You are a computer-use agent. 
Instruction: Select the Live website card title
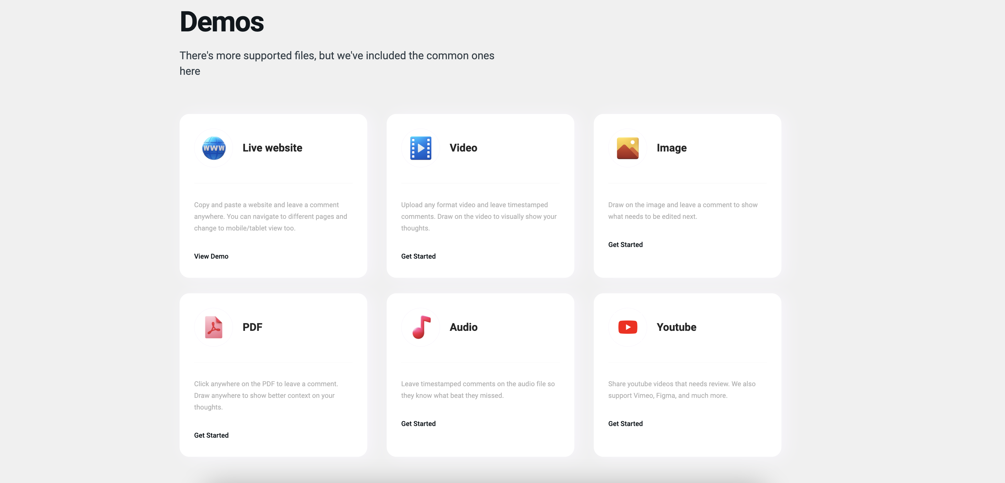coord(272,148)
